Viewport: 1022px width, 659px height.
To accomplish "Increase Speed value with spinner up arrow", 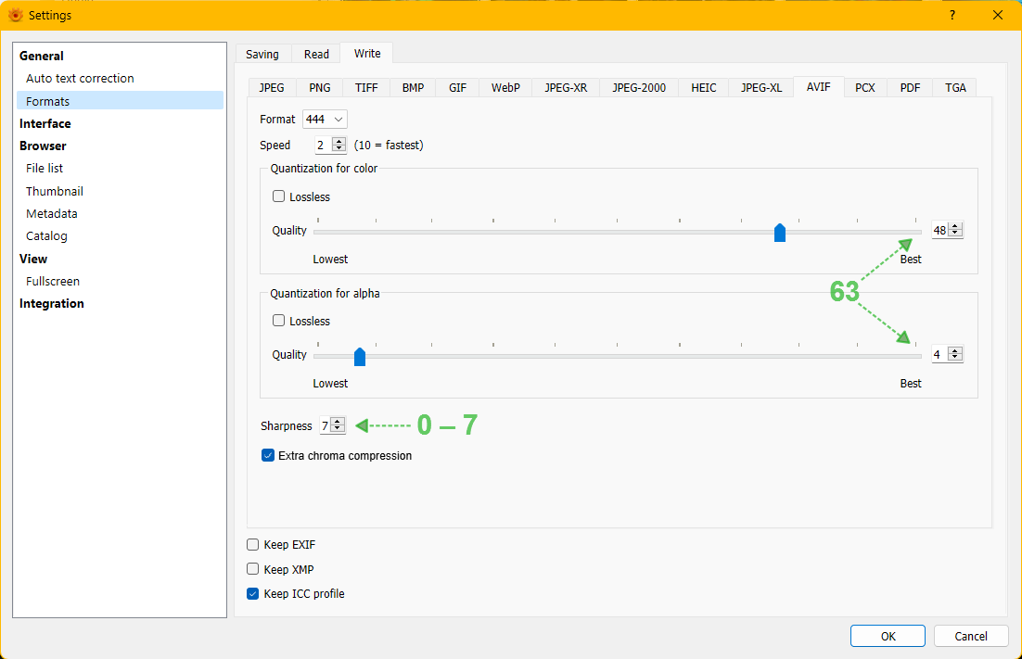I will (339, 142).
